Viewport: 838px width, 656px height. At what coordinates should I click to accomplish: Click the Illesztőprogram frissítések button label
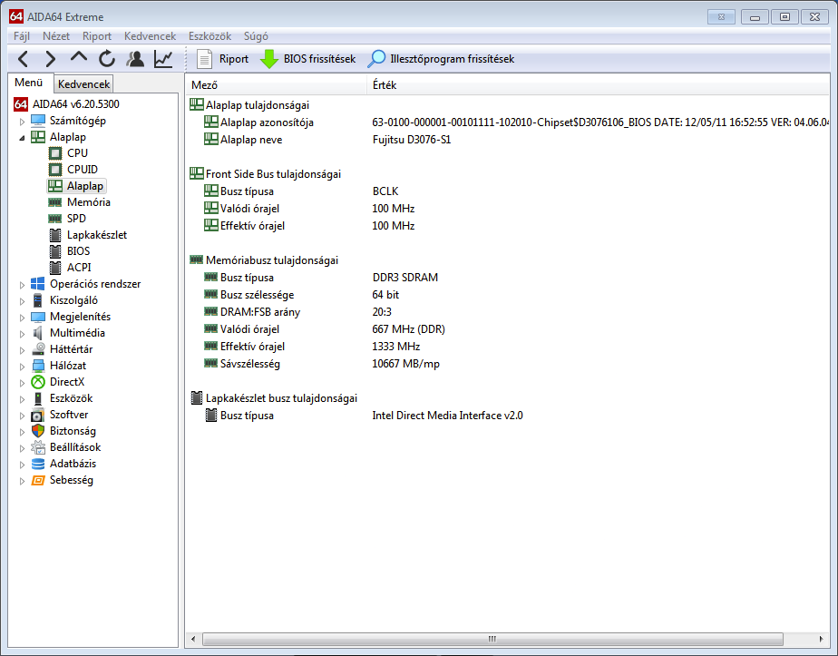click(453, 59)
